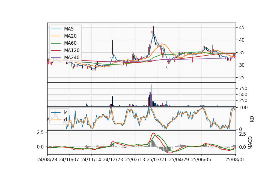Click the 25/08/01 date axis label
The image size is (262, 188).
235,160
